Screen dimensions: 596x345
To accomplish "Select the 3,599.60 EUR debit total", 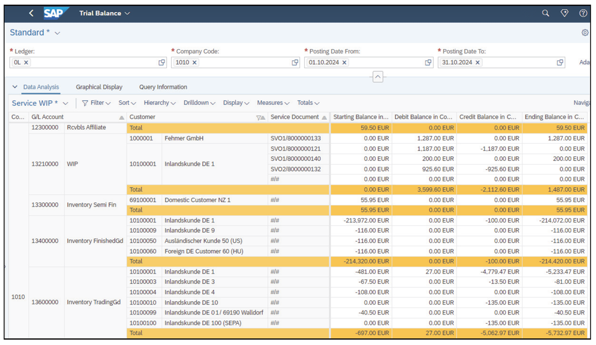I will tap(424, 190).
